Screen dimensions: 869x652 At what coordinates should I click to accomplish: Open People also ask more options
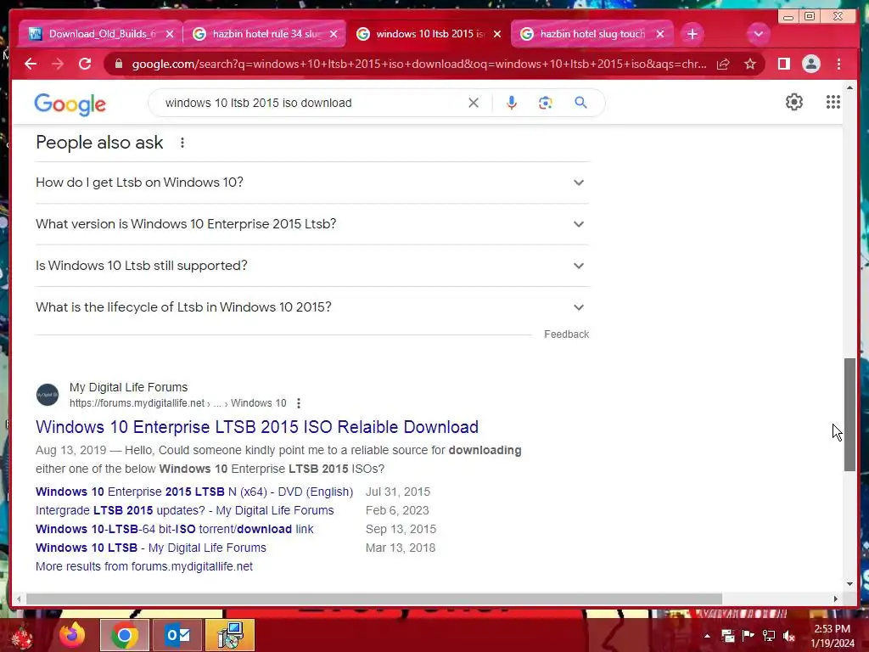[x=182, y=143]
